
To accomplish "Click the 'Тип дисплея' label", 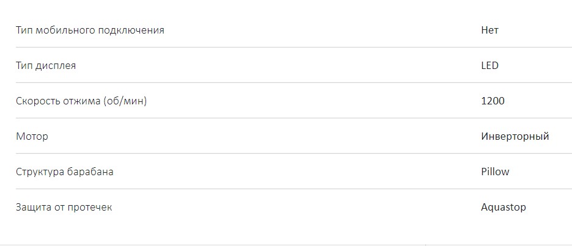I will (46, 65).
